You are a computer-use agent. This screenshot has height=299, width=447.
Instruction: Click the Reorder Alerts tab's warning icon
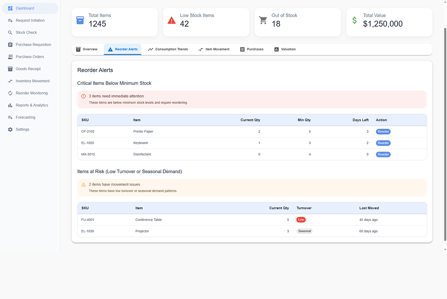click(110, 49)
